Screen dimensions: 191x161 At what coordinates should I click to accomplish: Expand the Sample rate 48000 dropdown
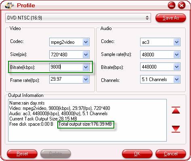[x=177, y=55]
